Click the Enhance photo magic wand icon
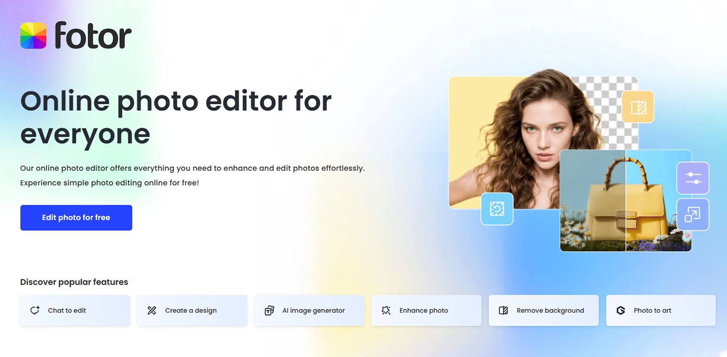The image size is (727, 357). [386, 310]
